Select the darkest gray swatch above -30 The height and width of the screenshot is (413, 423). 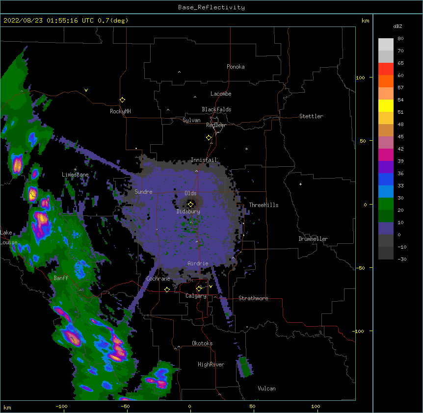(386, 253)
